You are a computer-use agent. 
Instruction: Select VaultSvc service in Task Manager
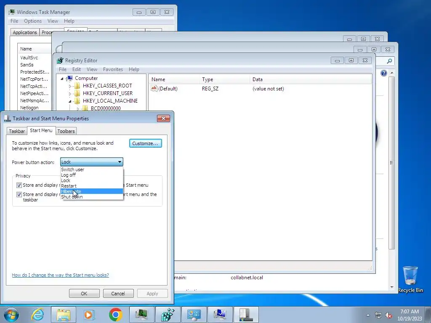[x=29, y=58]
